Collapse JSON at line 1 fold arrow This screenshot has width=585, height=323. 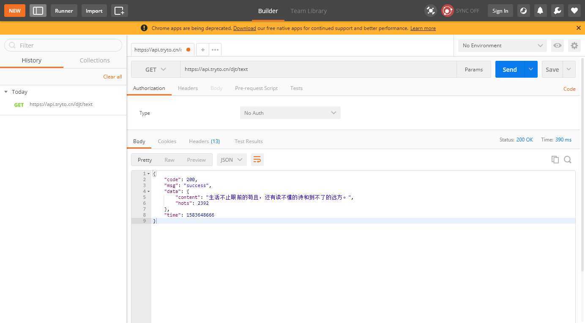148,174
